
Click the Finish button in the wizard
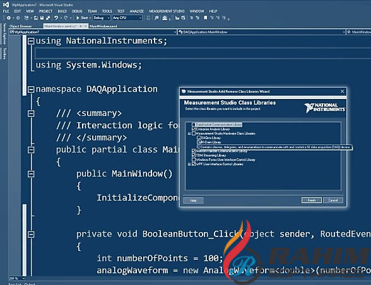[312, 201]
